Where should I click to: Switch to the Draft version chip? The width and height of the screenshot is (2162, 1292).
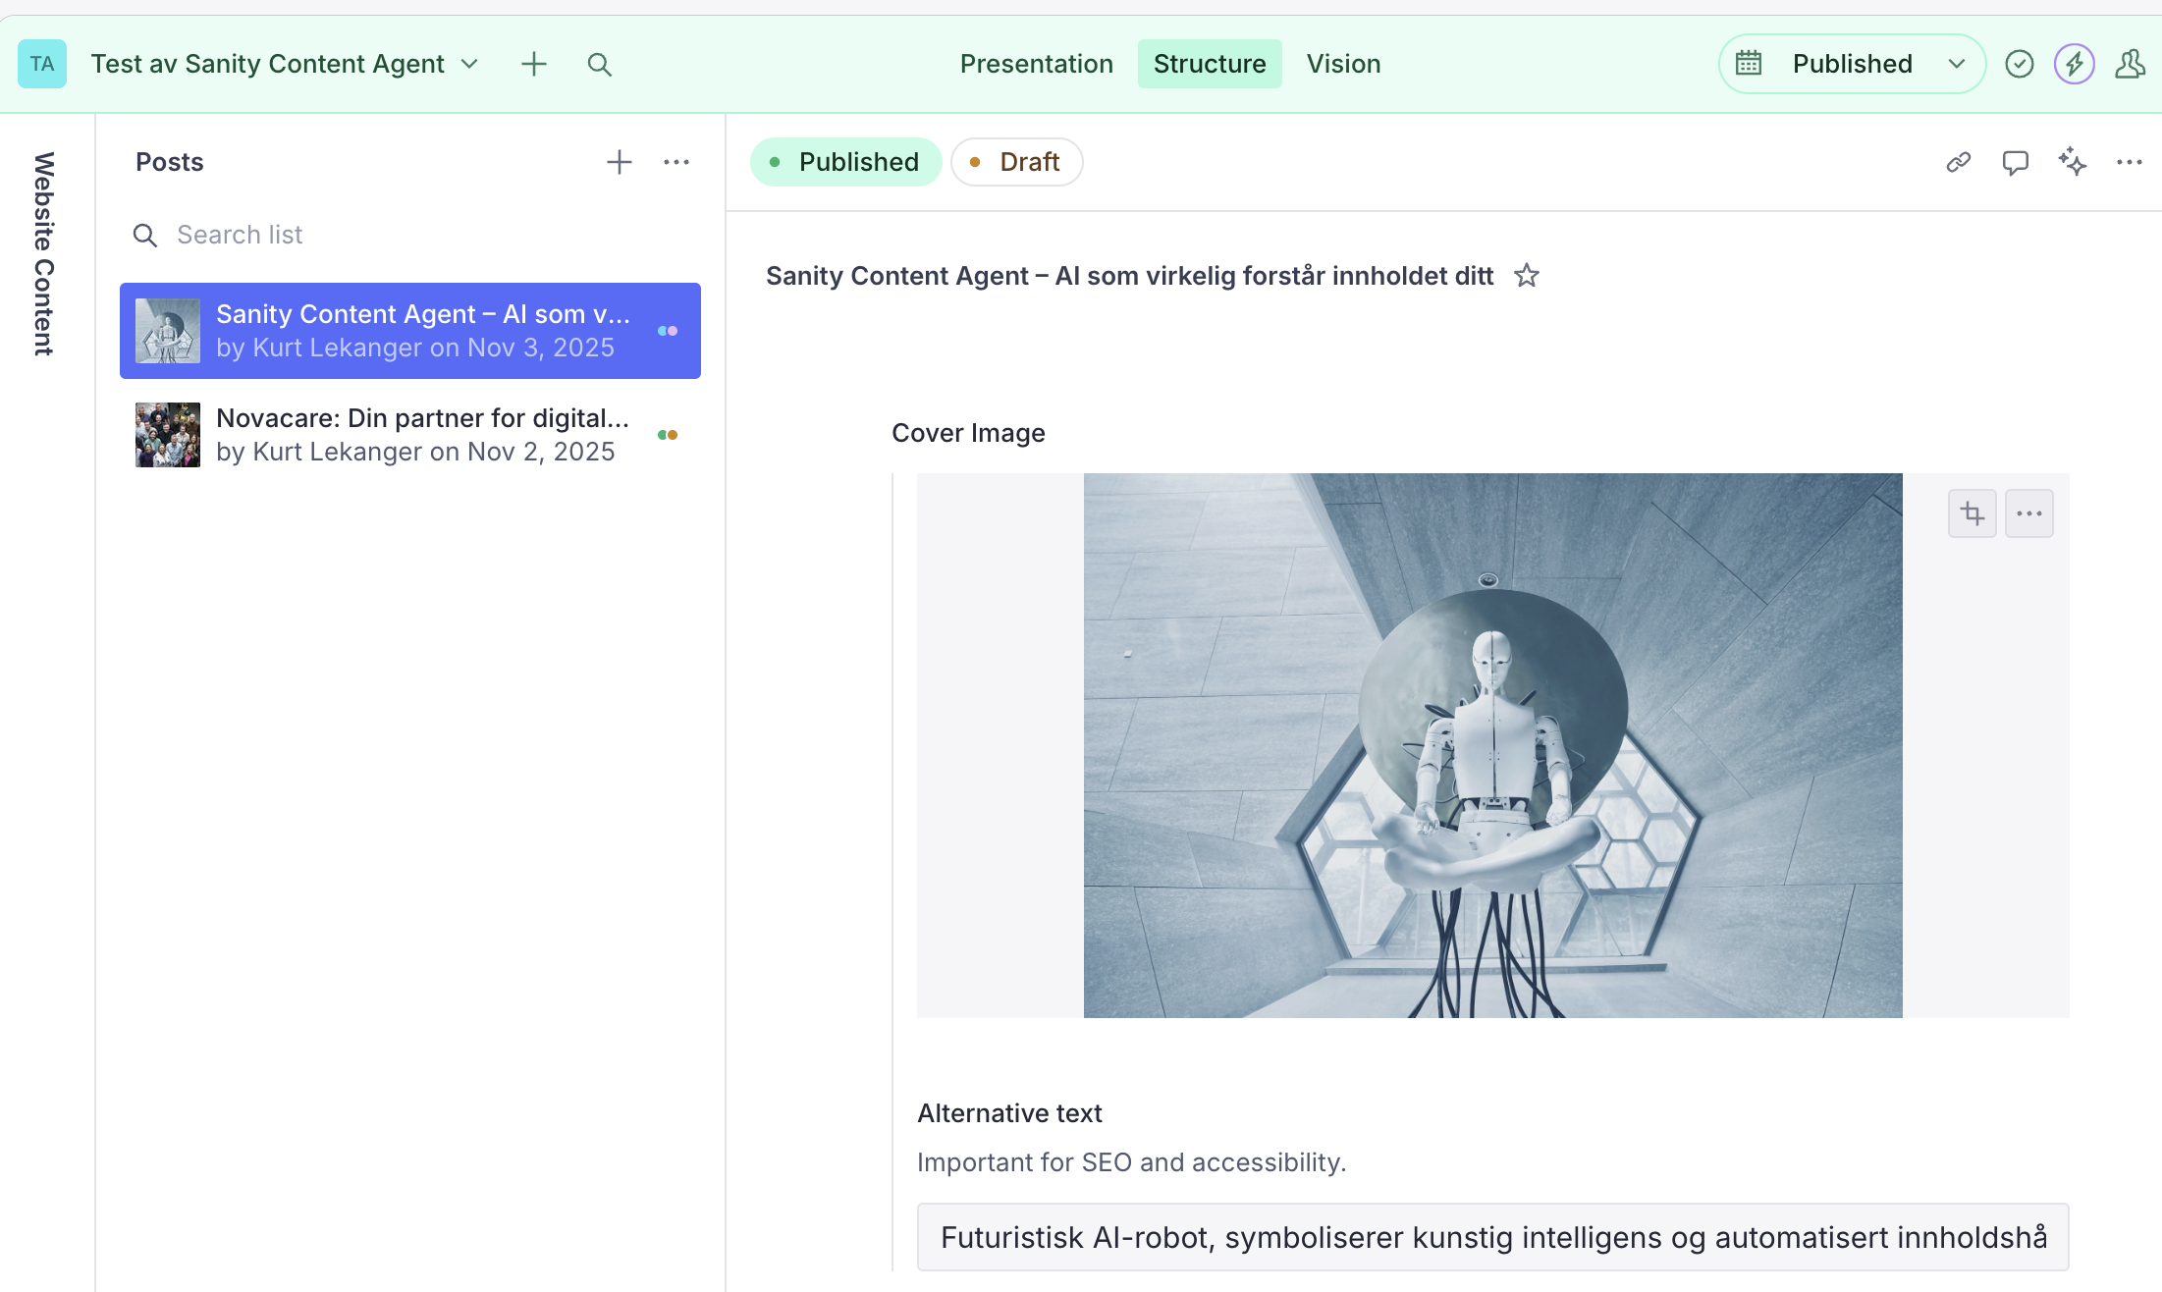click(x=1016, y=162)
